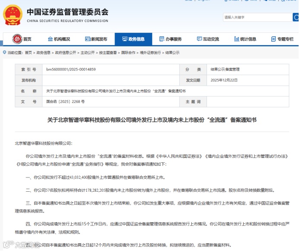Open the 新闻发布 navigation tab

[96, 39]
